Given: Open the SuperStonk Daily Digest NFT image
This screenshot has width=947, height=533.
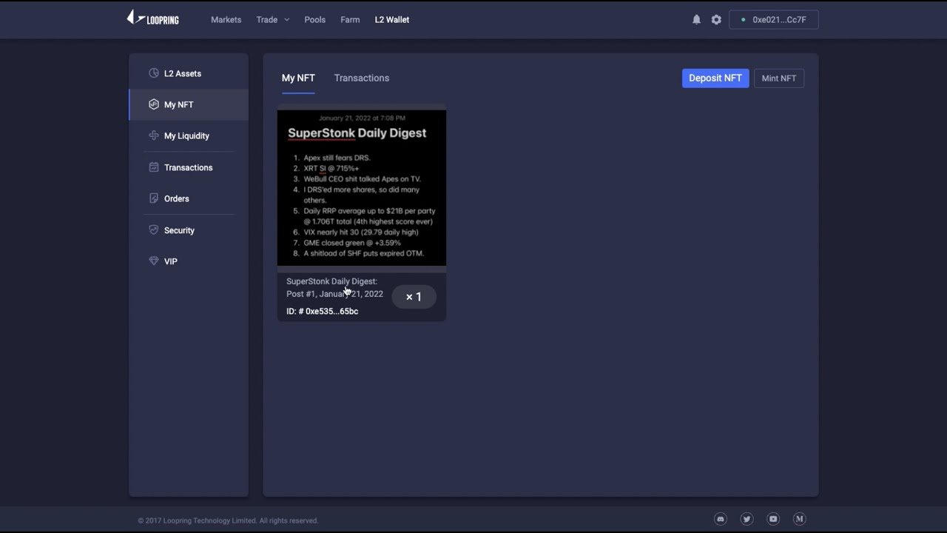Looking at the screenshot, I should pos(362,188).
